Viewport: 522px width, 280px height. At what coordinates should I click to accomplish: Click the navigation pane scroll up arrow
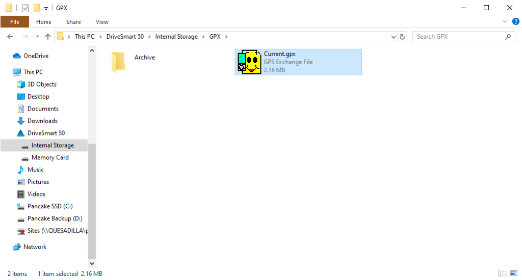pos(92,50)
